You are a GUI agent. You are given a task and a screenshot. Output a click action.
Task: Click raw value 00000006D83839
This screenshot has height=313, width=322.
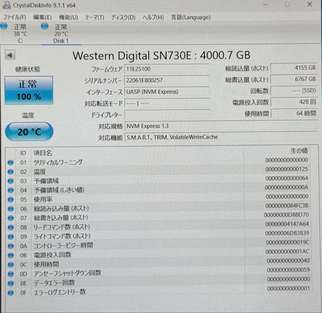click(x=287, y=233)
